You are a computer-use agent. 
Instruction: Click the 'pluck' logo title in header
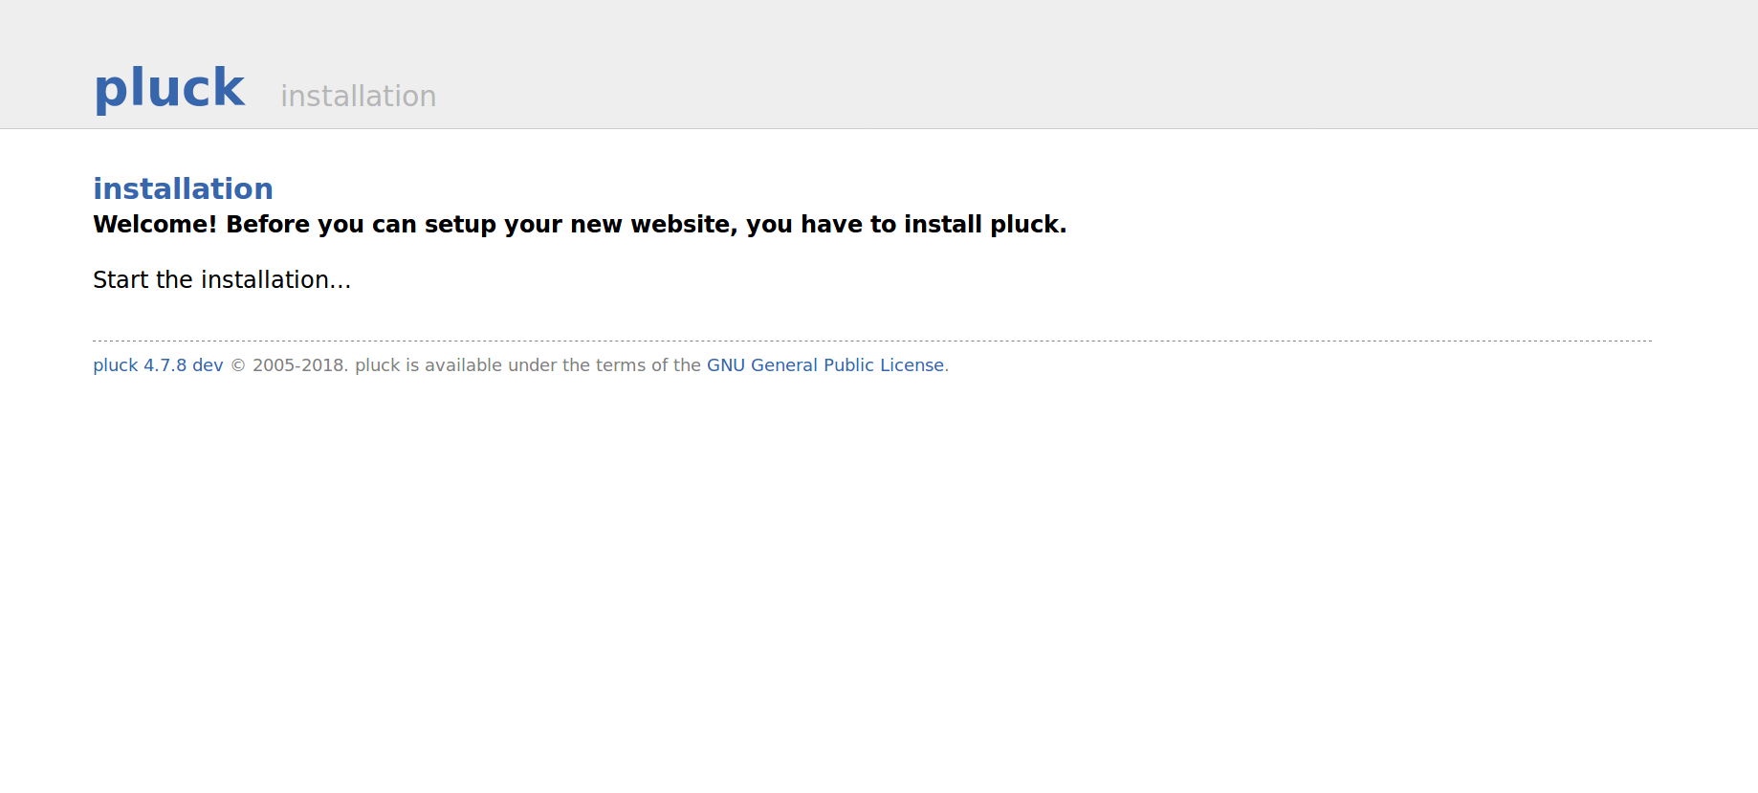pyautogui.click(x=169, y=88)
